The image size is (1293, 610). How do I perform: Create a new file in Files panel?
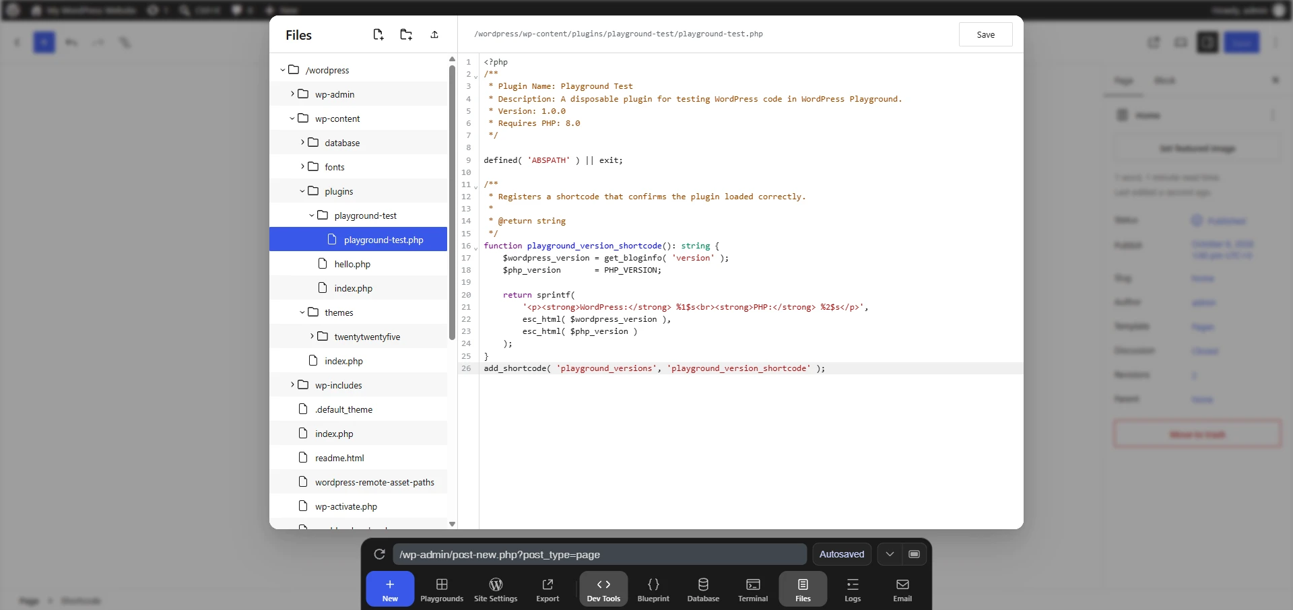(x=378, y=34)
